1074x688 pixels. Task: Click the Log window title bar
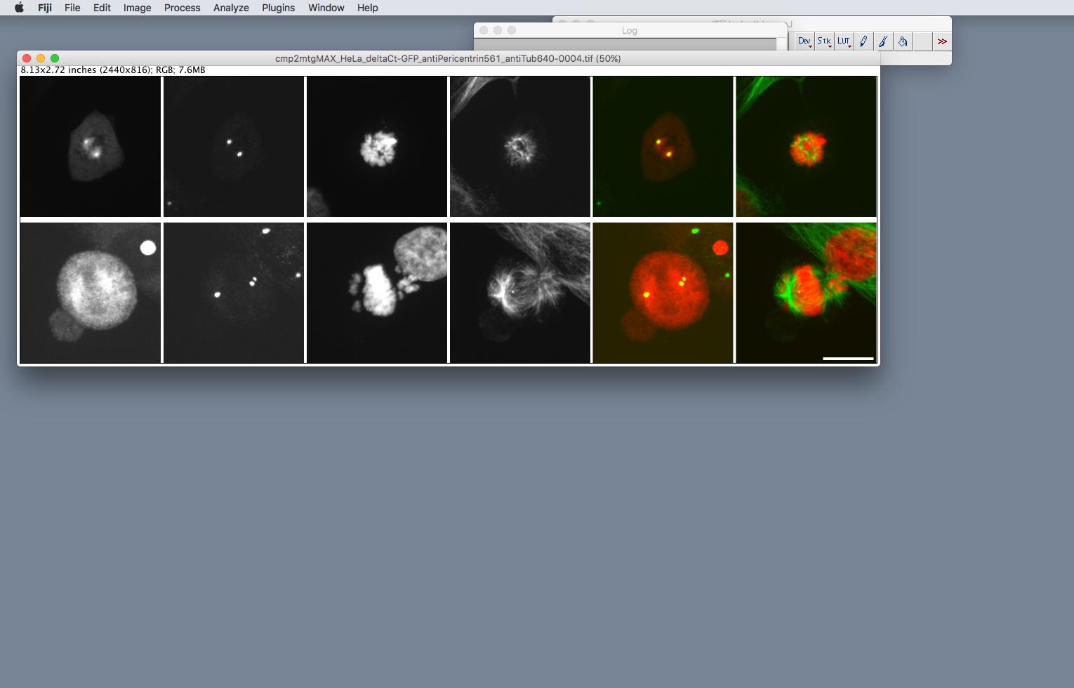[x=630, y=30]
